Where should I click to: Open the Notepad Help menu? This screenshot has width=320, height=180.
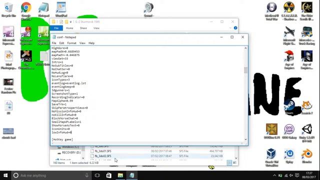tap(91, 43)
